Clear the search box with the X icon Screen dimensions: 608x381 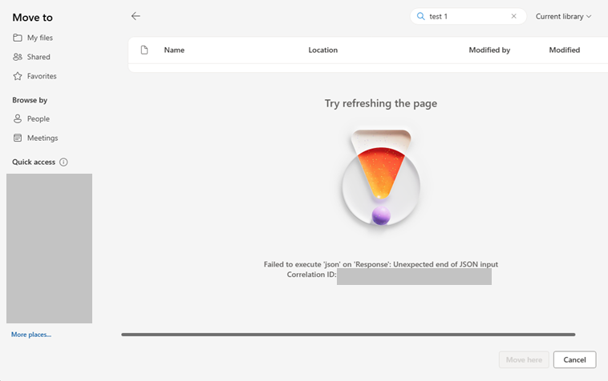[x=514, y=16]
